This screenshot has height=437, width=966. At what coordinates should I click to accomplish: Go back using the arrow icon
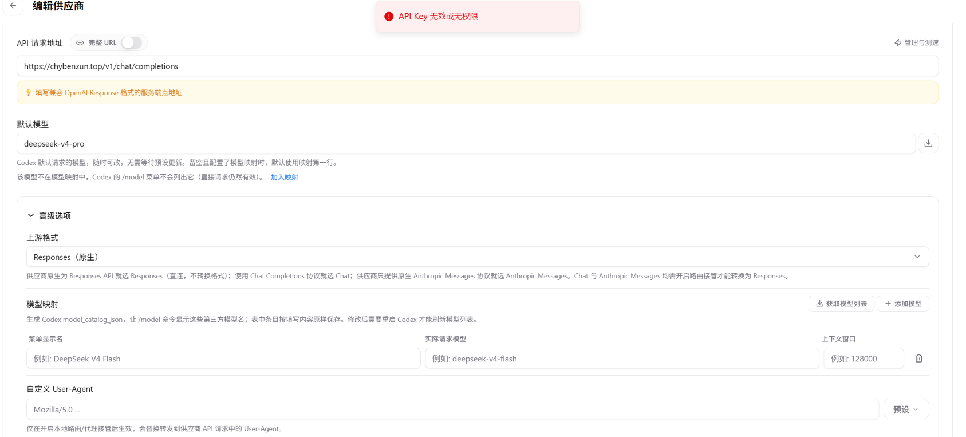coord(13,6)
